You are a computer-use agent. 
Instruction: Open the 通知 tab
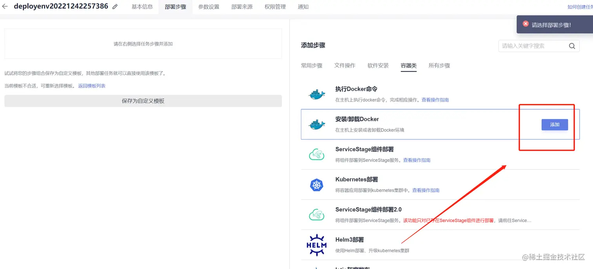point(303,7)
